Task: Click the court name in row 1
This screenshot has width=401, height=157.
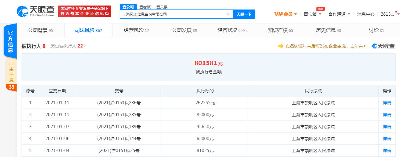Action: 313,103
